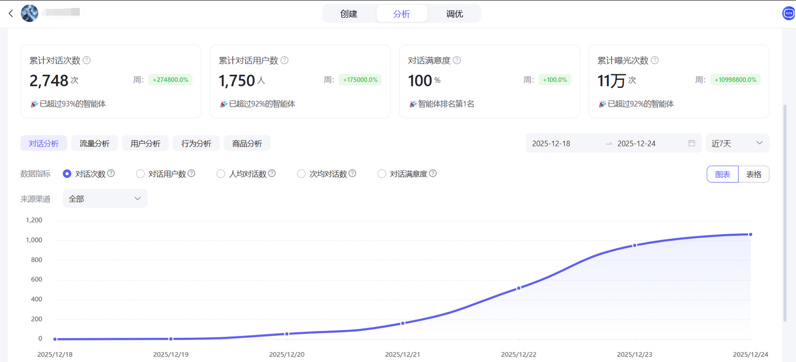Show help for 人均对话数 metric

272,173
